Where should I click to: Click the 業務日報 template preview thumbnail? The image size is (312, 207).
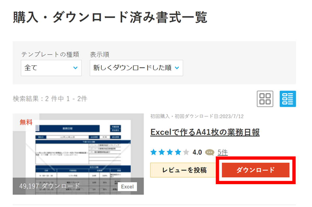(78, 154)
